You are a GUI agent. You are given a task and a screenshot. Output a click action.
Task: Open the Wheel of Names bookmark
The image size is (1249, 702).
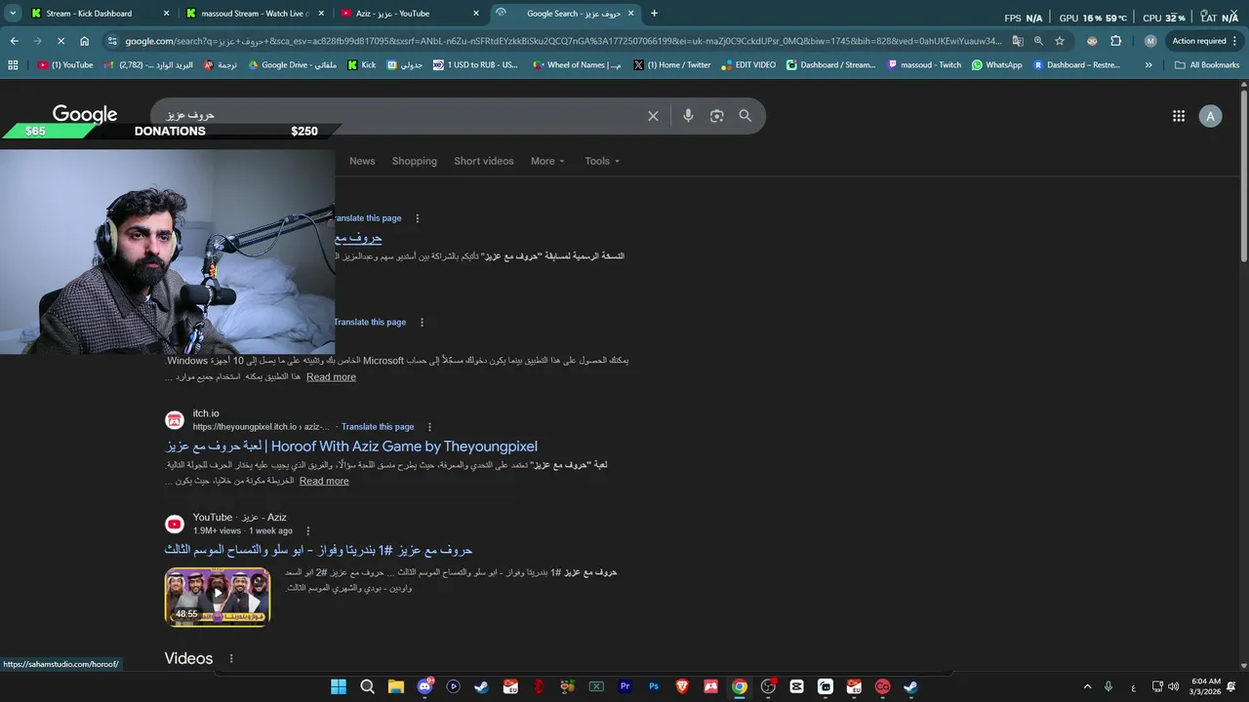coord(577,65)
